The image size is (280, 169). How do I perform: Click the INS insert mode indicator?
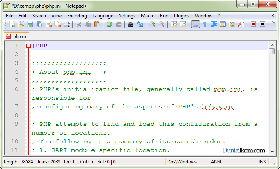(262, 162)
